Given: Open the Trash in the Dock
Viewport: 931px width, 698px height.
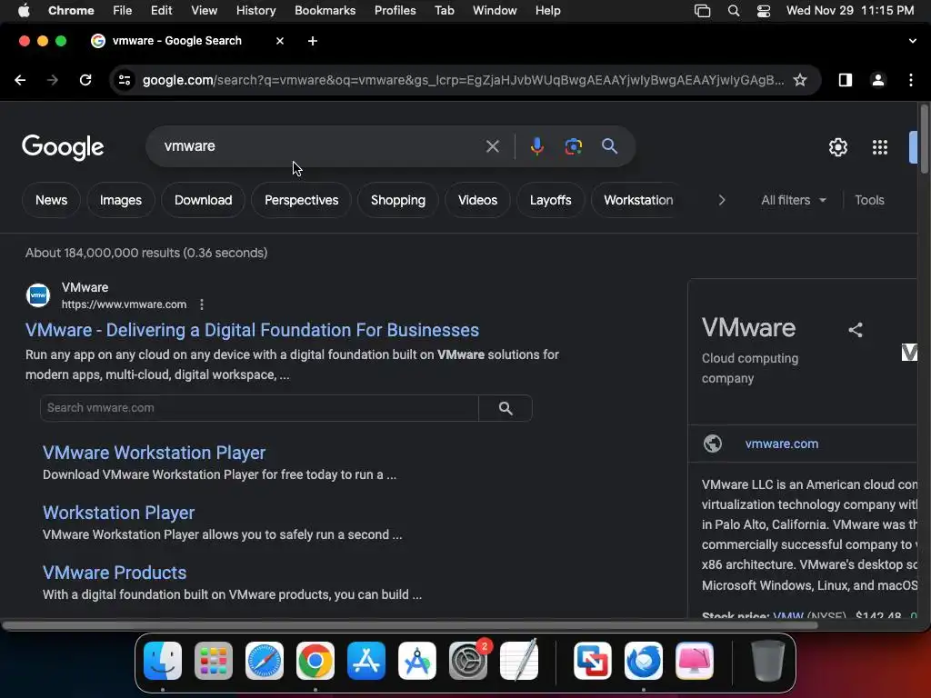Looking at the screenshot, I should [768, 661].
